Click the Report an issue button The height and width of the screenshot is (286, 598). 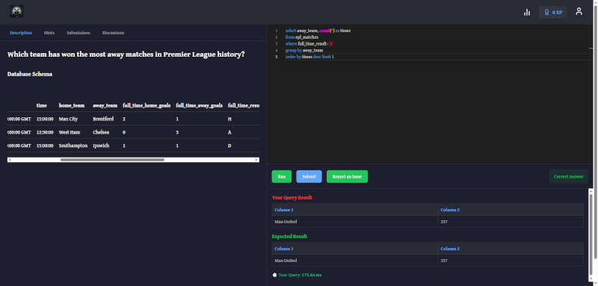tap(347, 177)
